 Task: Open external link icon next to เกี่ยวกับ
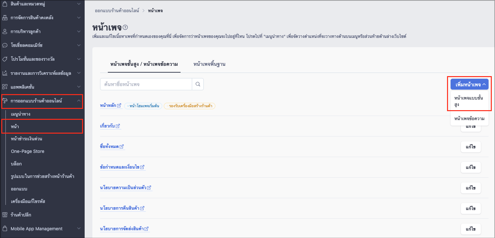click(117, 126)
